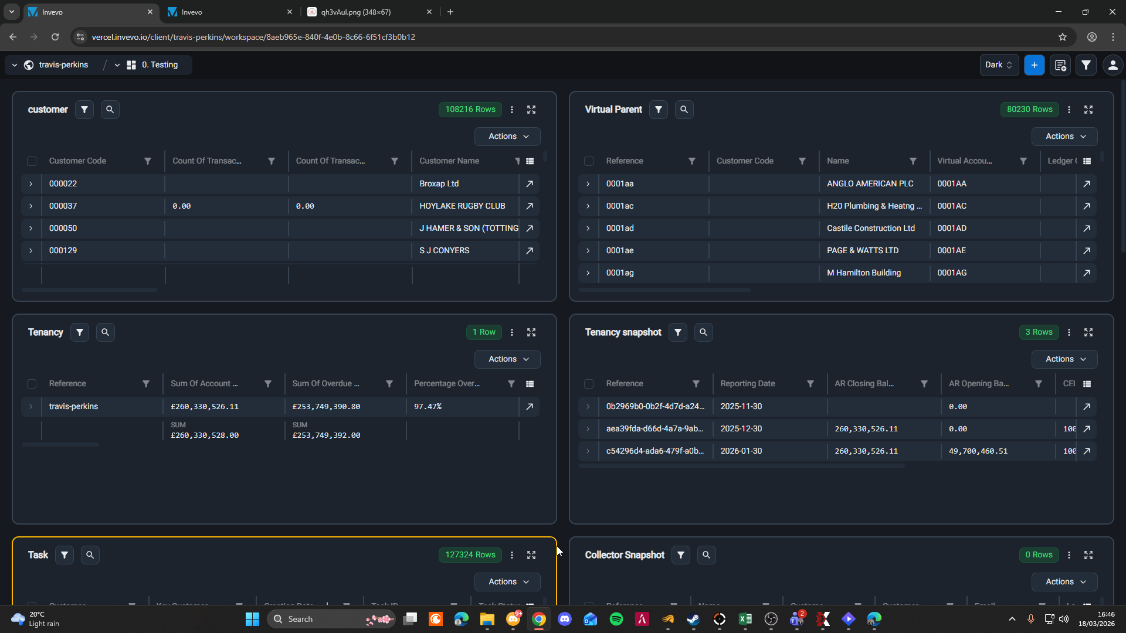This screenshot has width=1126, height=633.
Task: Check the select-all box in Tenancy table
Action: (32, 384)
